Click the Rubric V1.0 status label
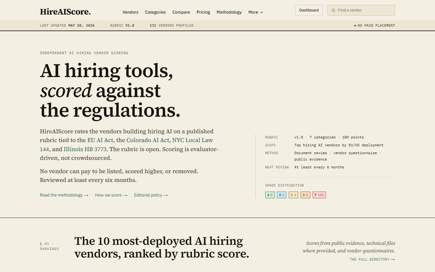 (122, 25)
